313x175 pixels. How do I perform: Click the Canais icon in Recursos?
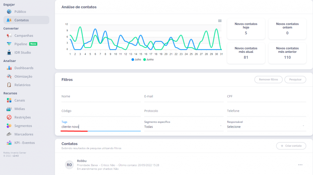[9, 100]
